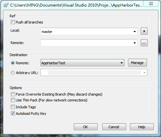Click the arrow button next to Local branch
Viewport: 161px width, 137px height.
point(144,31)
